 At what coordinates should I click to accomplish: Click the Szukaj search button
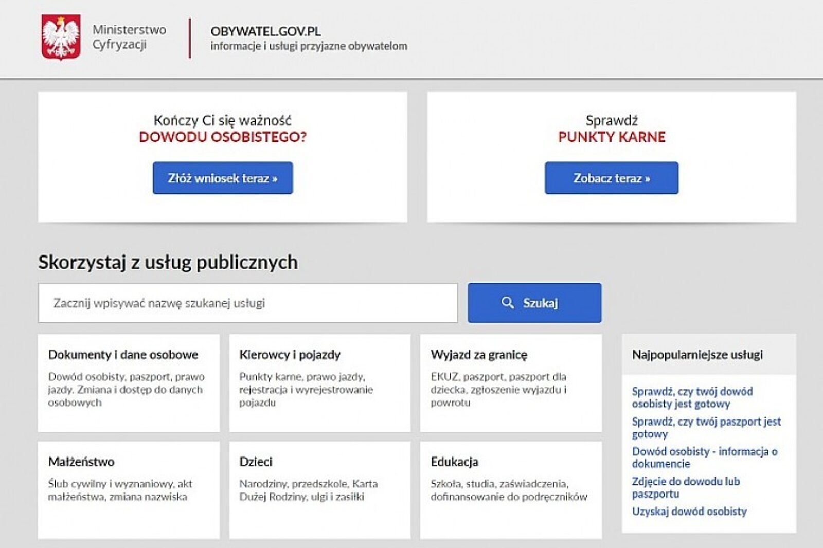534,303
